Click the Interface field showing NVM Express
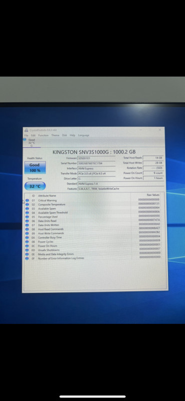Image resolution: width=185 pixels, height=401 pixels. (96, 168)
